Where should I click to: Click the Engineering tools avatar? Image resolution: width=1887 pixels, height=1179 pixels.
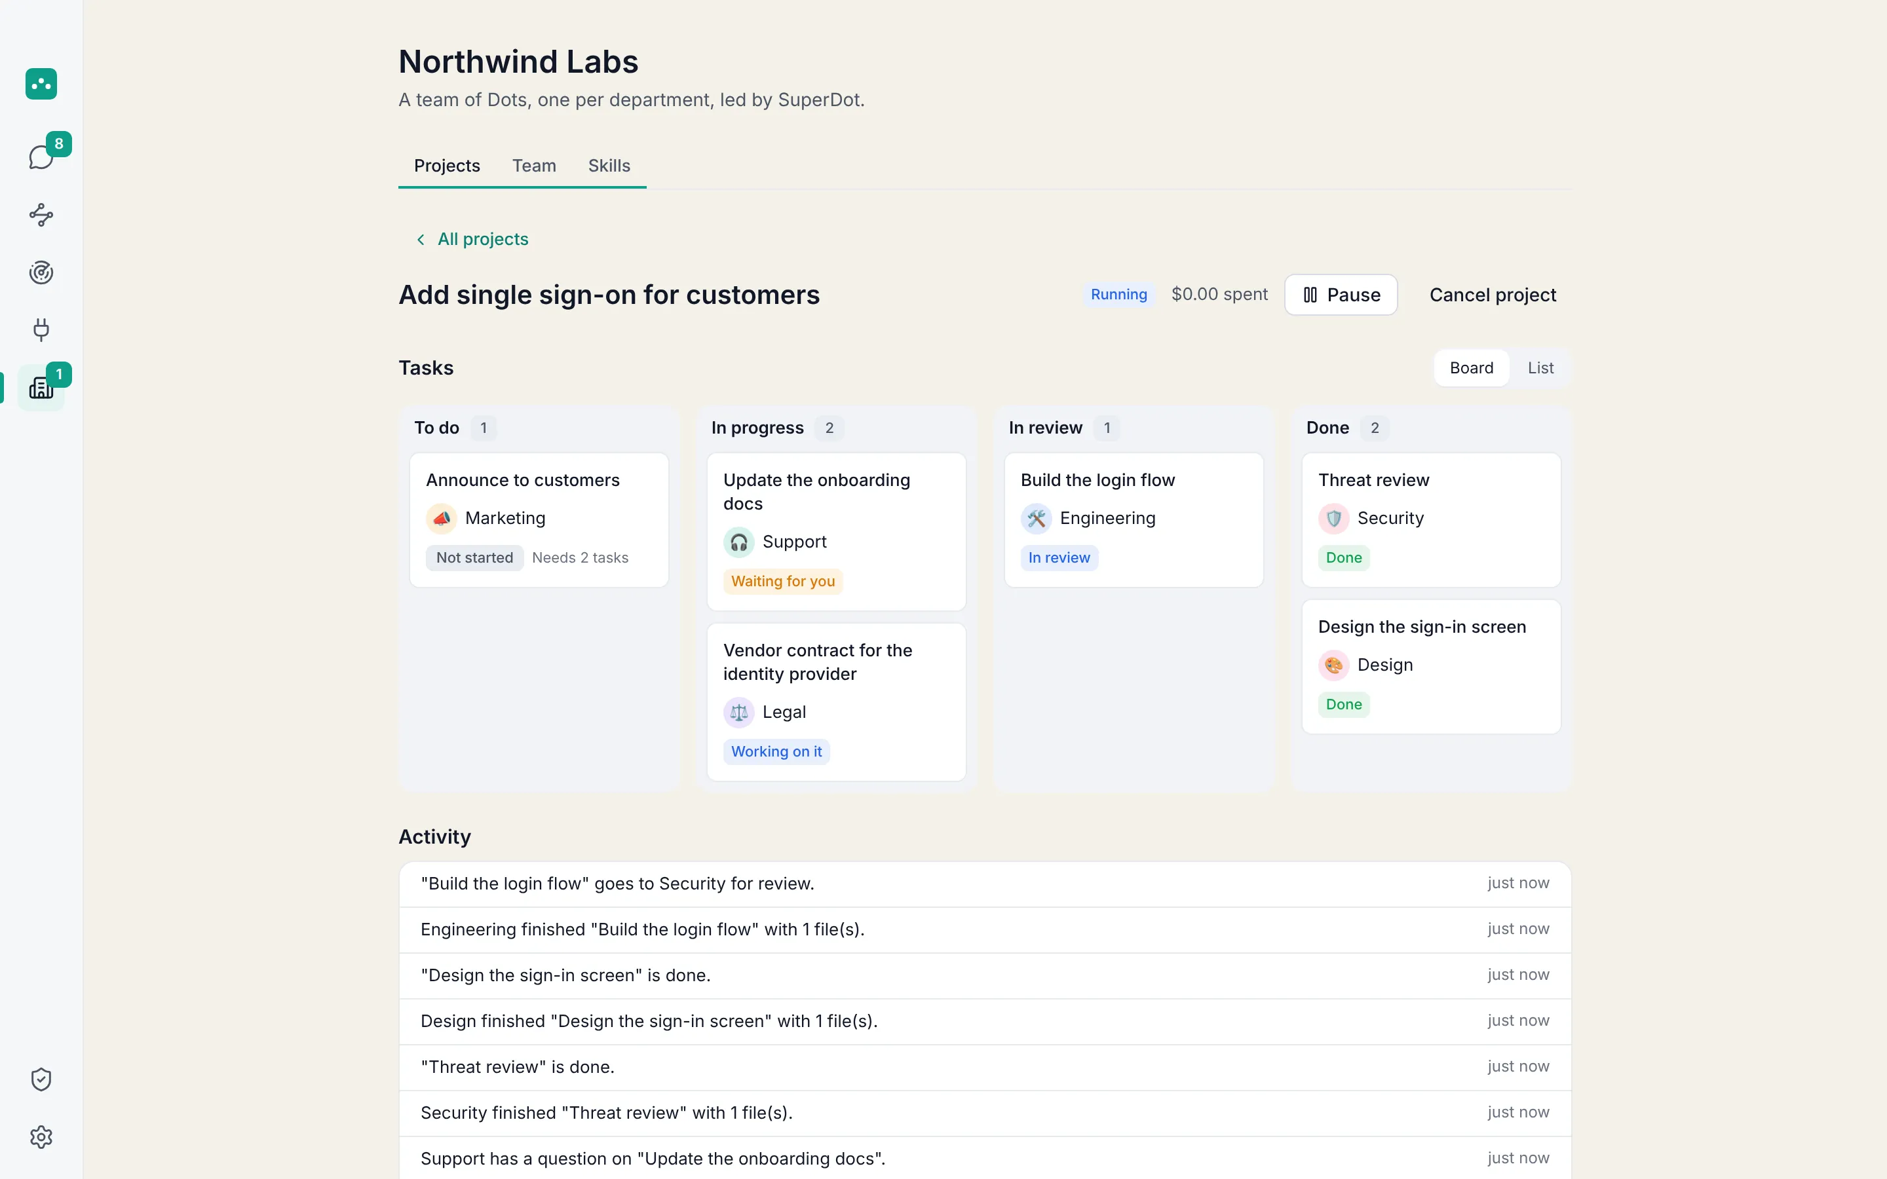tap(1037, 519)
